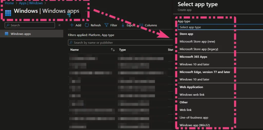Click the Columns button label
Image resolution: width=263 pixels, height=130 pixels.
tap(151, 25)
